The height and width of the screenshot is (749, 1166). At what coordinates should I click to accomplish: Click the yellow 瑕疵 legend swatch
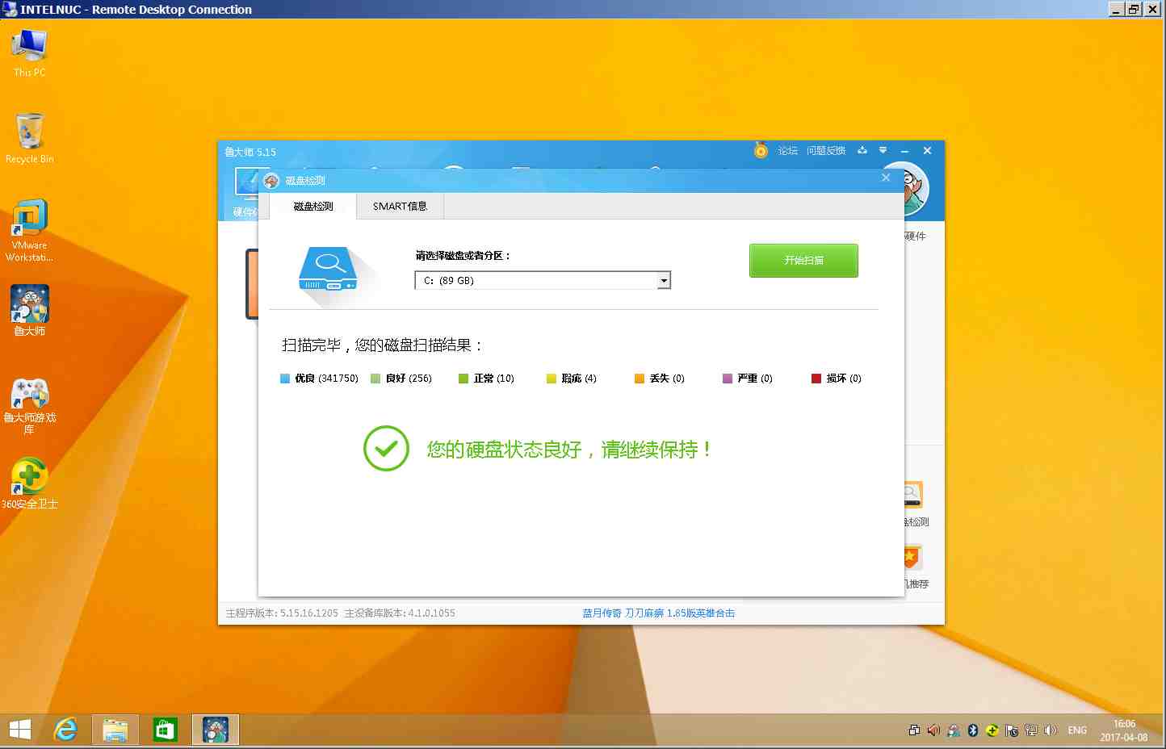tap(552, 379)
